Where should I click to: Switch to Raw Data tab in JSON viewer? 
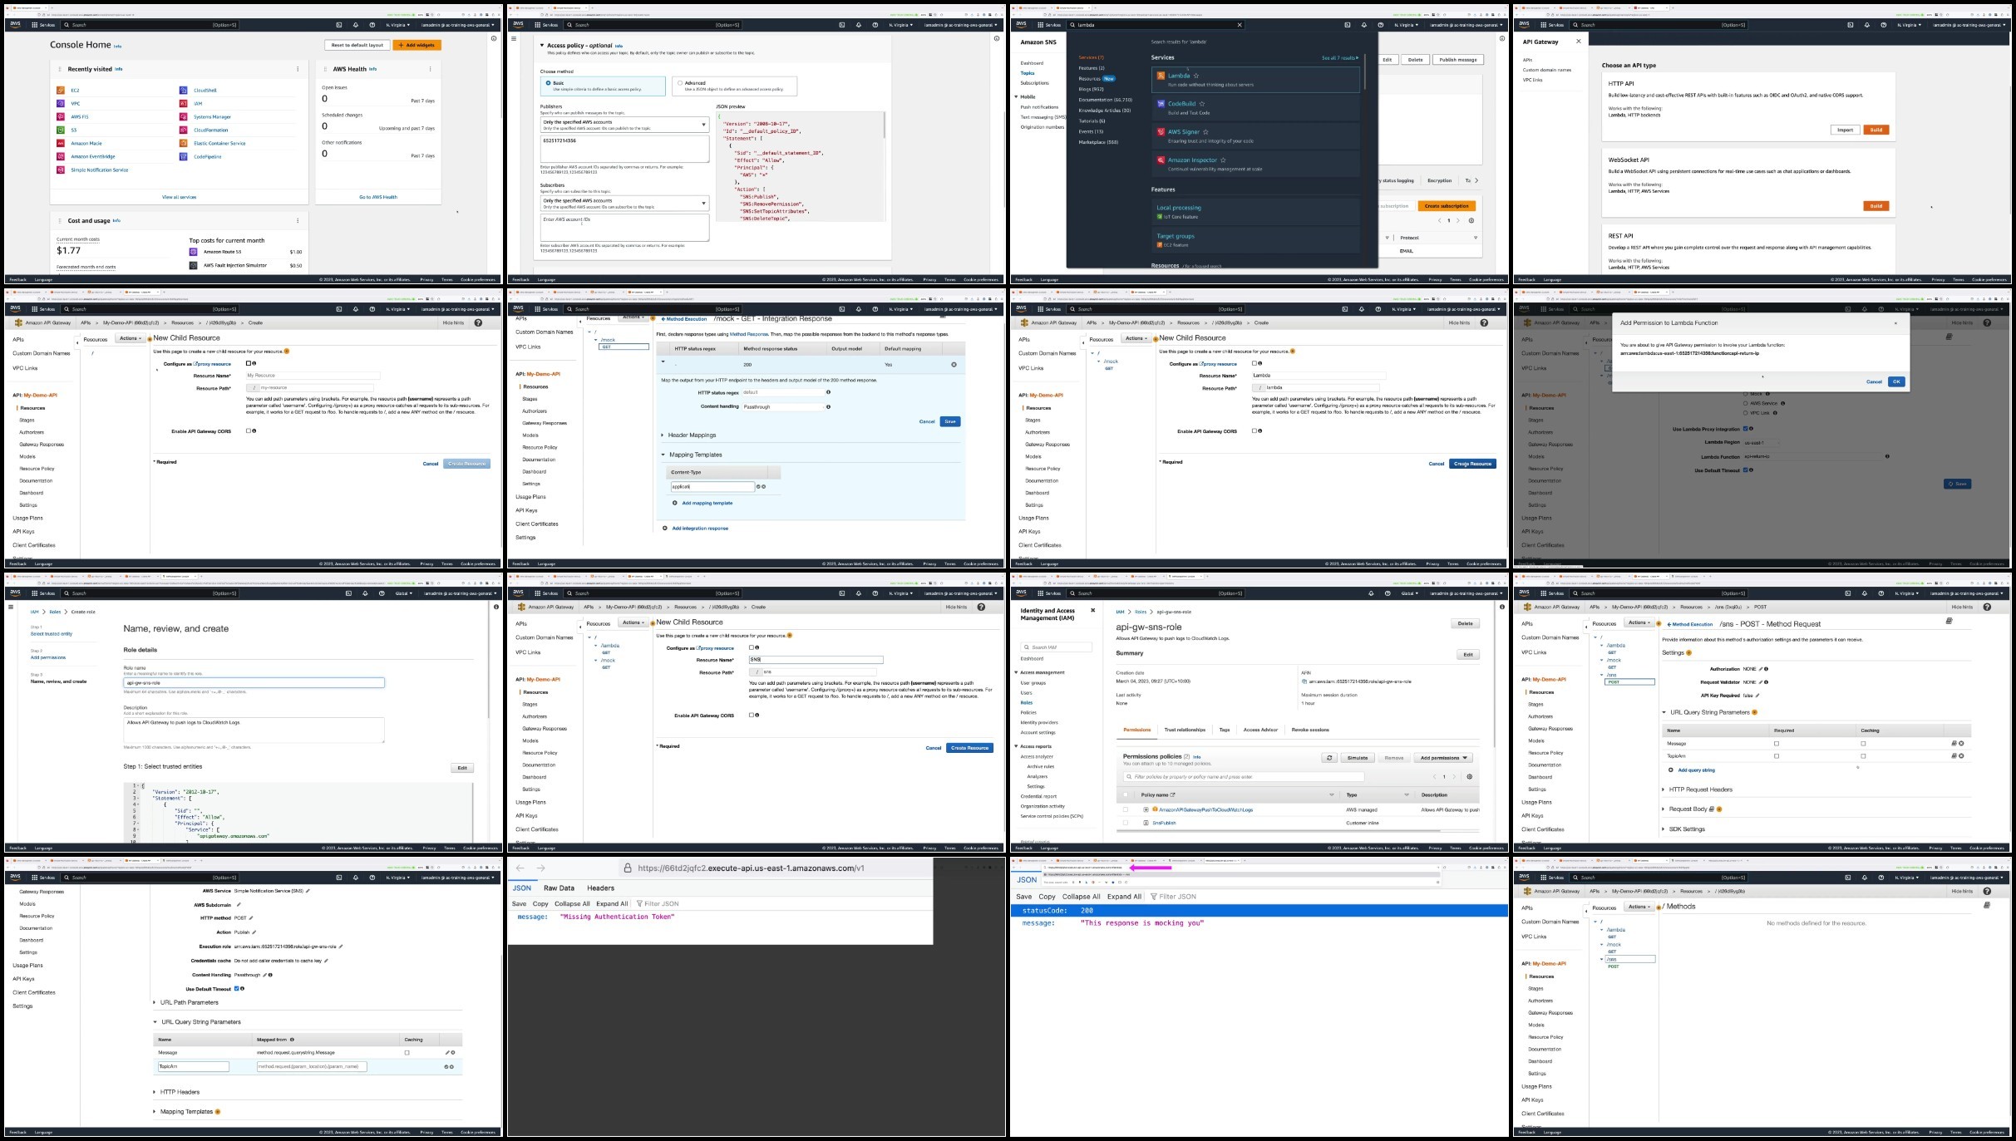tap(559, 888)
